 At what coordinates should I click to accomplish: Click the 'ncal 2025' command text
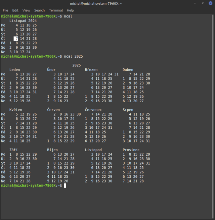tap(73, 56)
